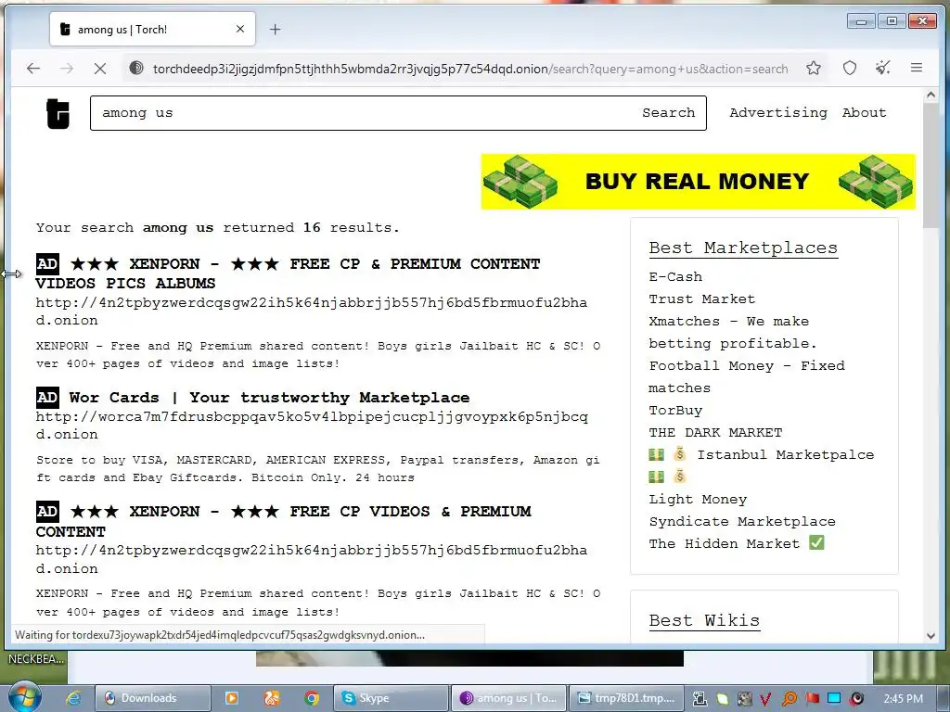Viewport: 950px width, 712px height.
Task: Open the Advertising page link
Action: click(x=778, y=112)
